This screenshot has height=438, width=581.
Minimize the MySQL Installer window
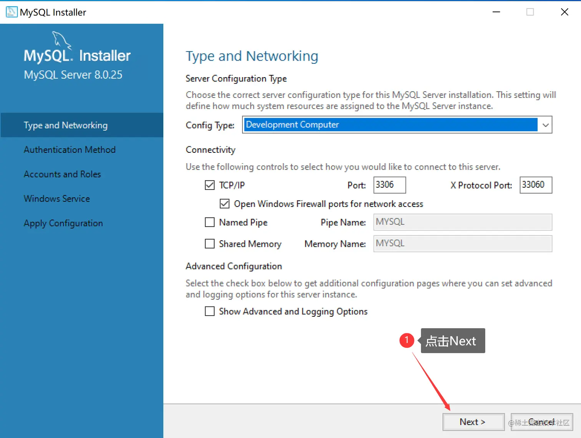point(496,12)
